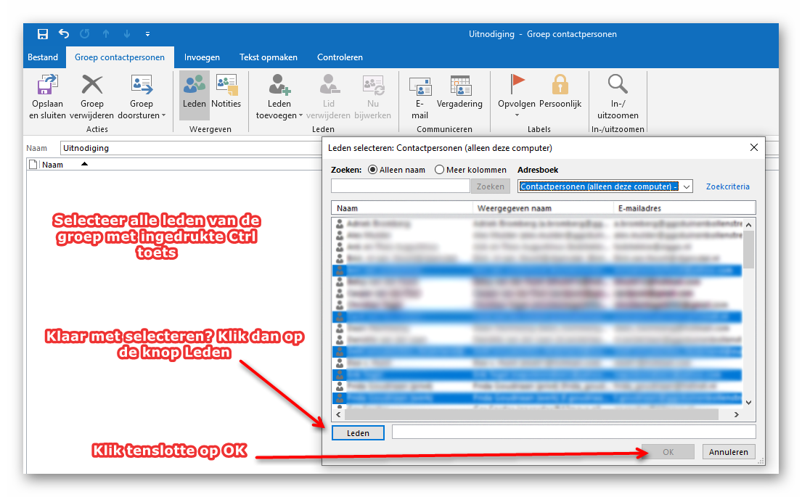This screenshot has width=802, height=497.
Task: Click the Vergadering calendar icon
Action: [x=460, y=86]
